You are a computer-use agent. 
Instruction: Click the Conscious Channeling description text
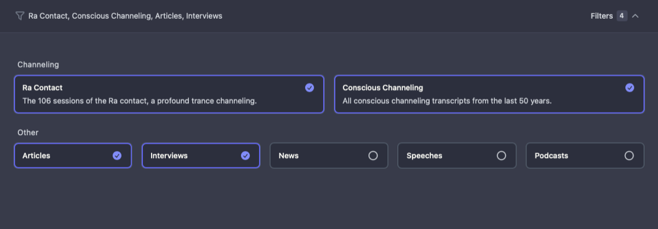[447, 101]
